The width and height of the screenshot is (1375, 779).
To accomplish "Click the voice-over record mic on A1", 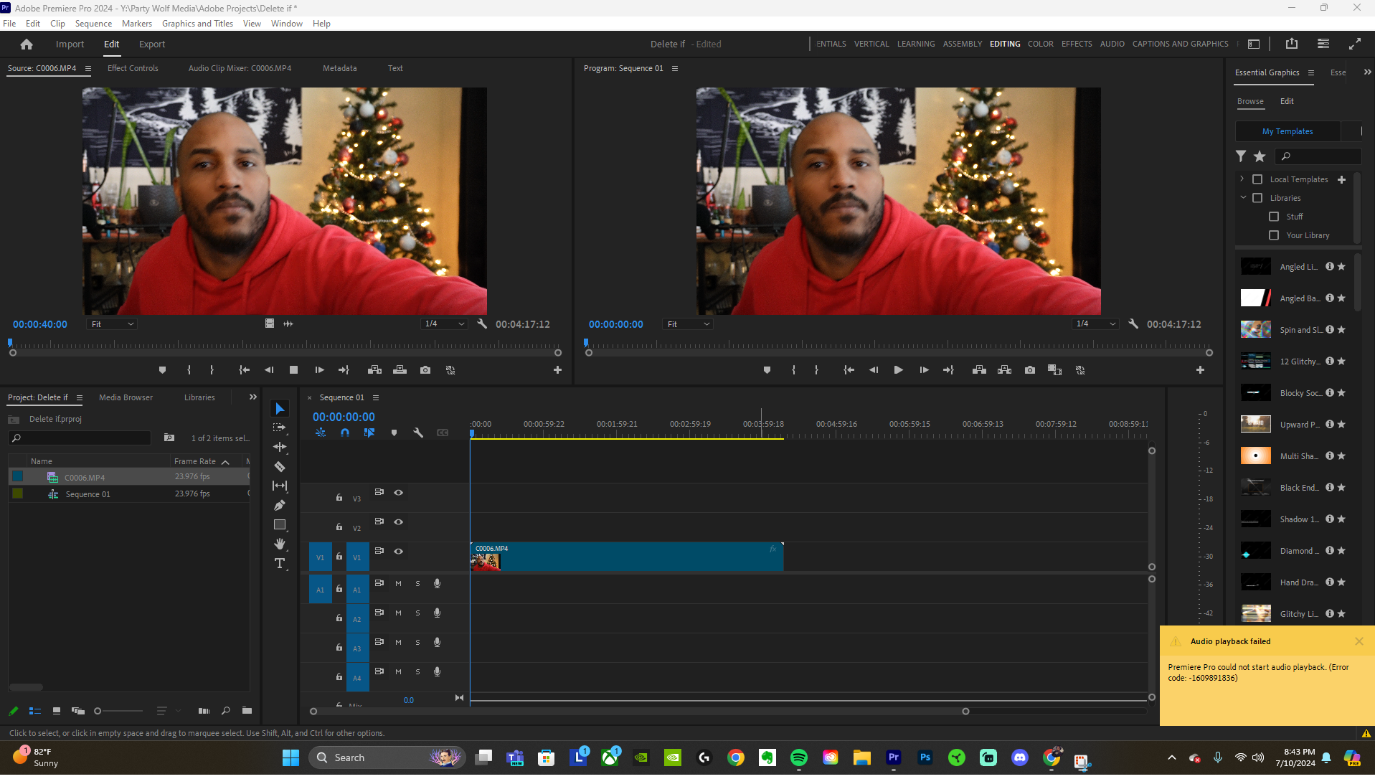I will [437, 583].
